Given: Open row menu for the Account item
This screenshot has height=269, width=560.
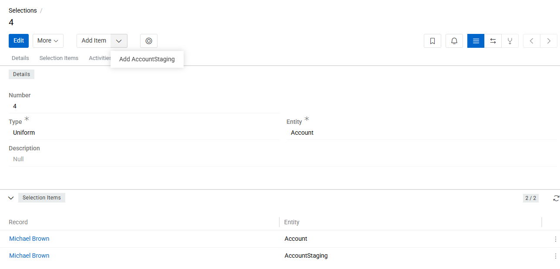Looking at the screenshot, I should pyautogui.click(x=555, y=239).
